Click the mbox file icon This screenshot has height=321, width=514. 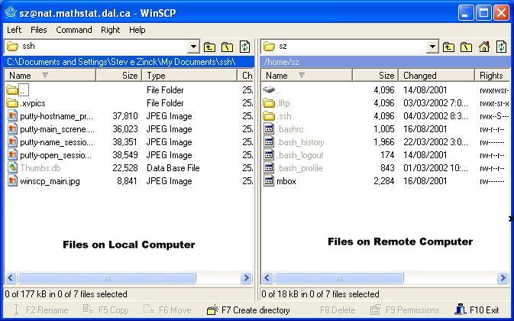pyautogui.click(x=269, y=181)
